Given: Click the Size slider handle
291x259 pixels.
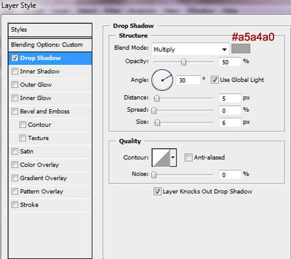Looking at the screenshot, I should coord(157,123).
